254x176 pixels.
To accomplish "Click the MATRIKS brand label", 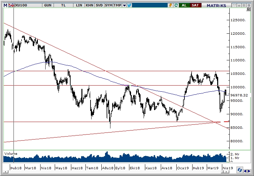I will click(x=217, y=5).
